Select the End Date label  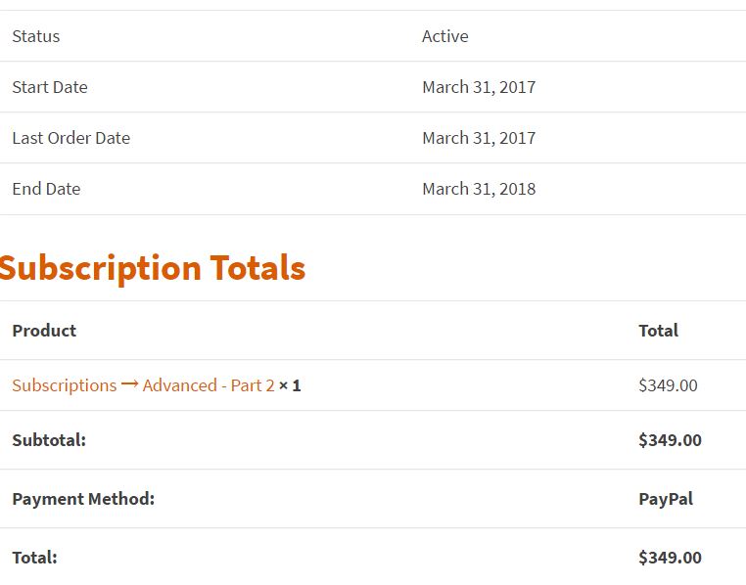46,189
